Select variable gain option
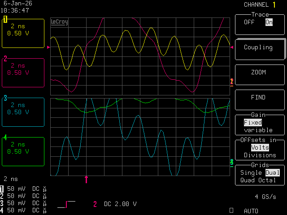Viewport: 287px width, 215px height. (x=258, y=130)
